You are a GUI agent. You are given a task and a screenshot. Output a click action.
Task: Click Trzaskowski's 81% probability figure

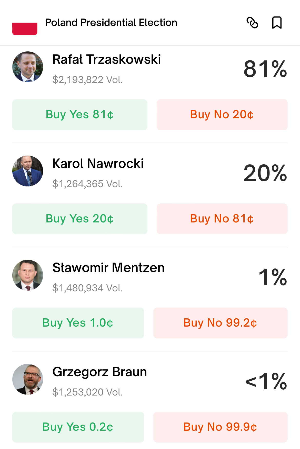(265, 69)
